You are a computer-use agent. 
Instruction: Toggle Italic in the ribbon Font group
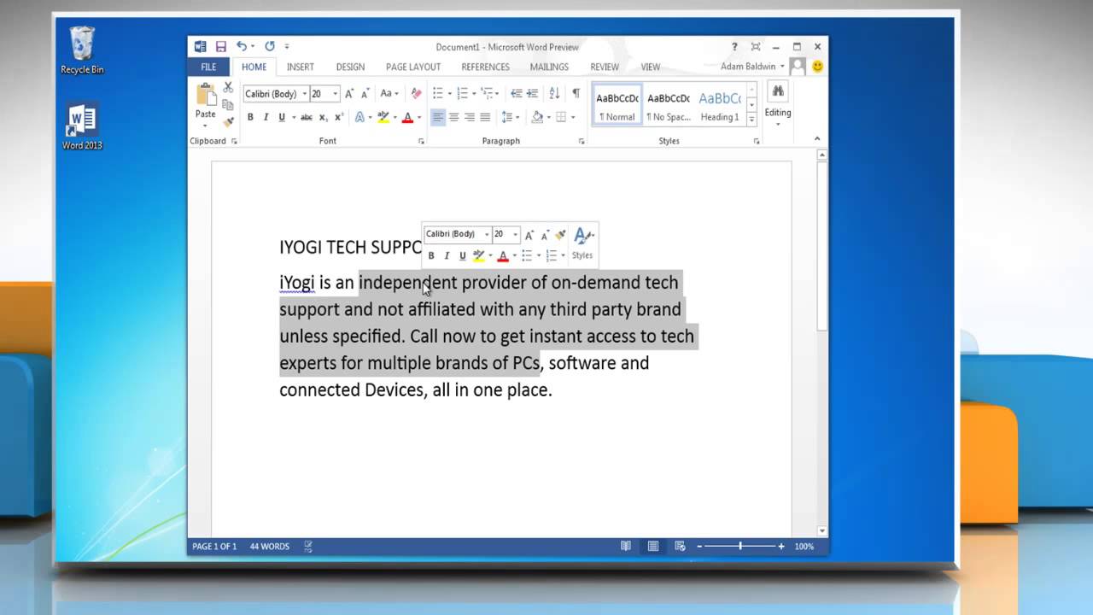point(266,117)
